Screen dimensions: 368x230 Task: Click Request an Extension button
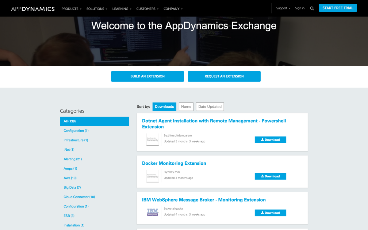coord(224,76)
